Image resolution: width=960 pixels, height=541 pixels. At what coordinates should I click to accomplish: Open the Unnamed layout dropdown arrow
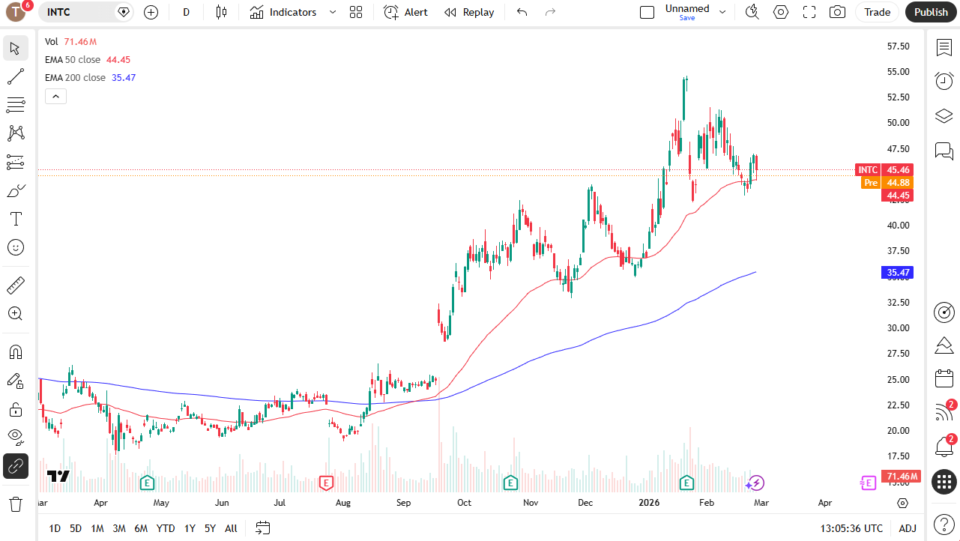point(722,12)
